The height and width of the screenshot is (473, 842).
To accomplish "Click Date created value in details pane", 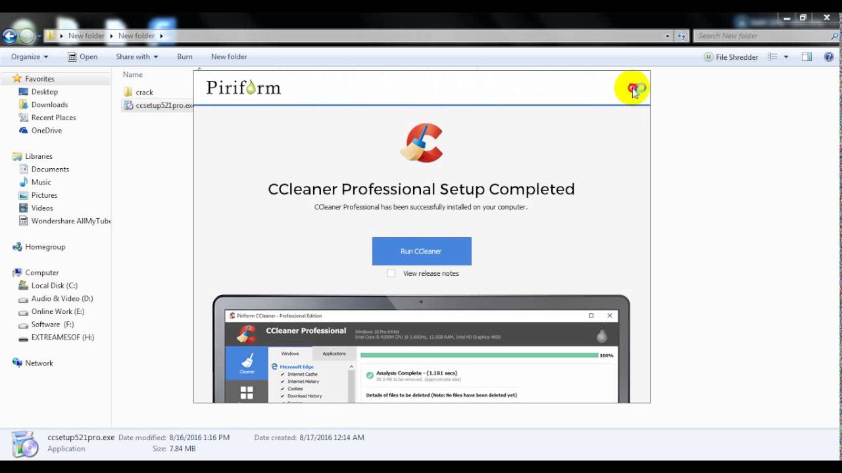I will click(332, 438).
